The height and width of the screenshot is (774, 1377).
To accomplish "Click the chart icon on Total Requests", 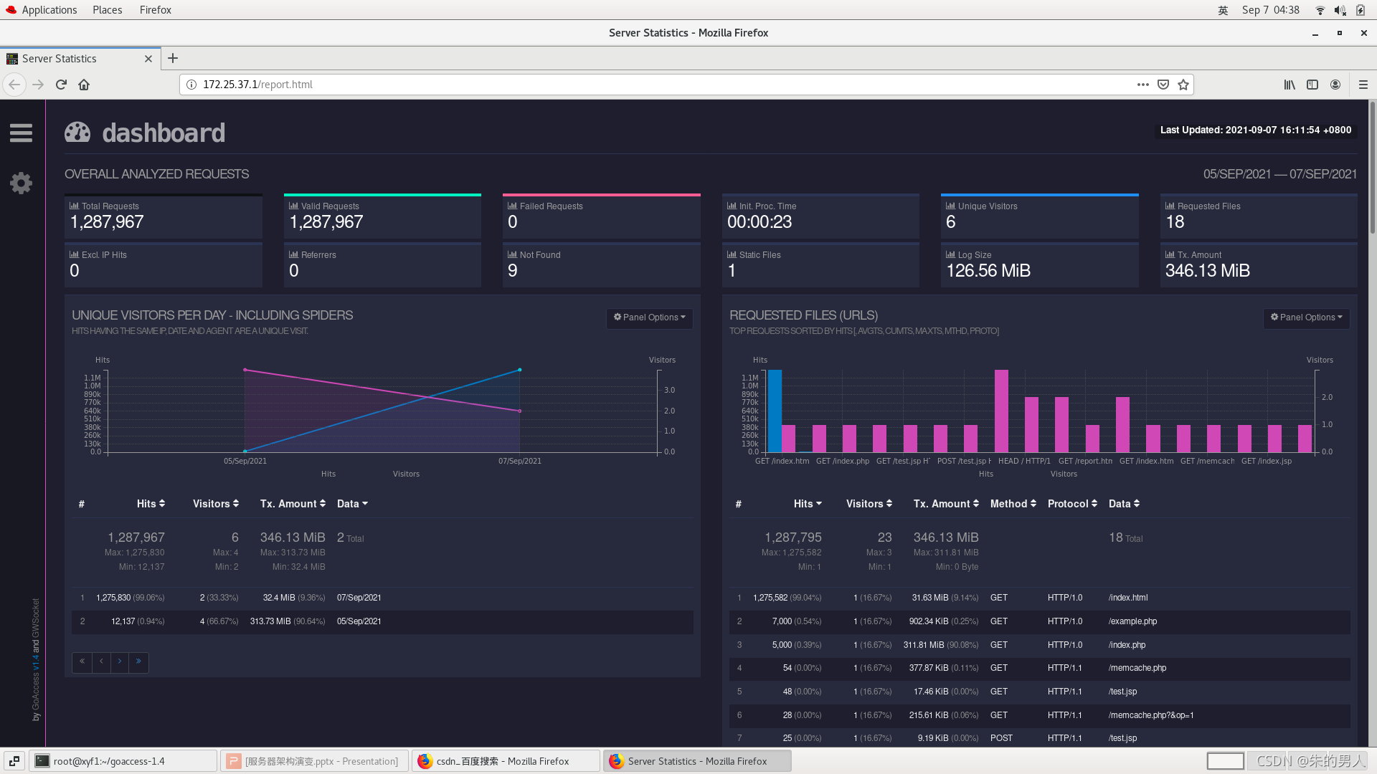I will 74,206.
